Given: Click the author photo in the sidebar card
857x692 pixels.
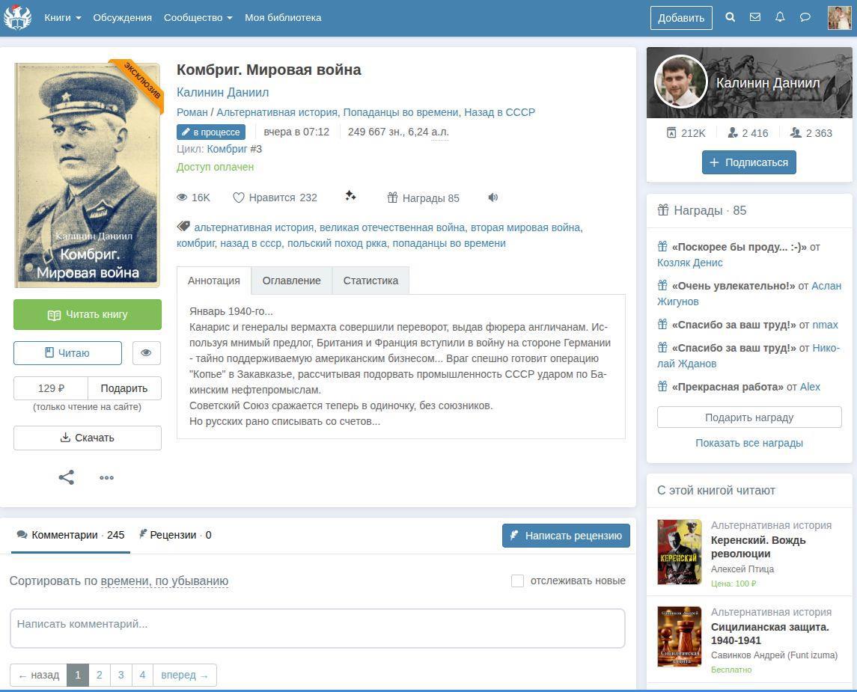Looking at the screenshot, I should point(681,82).
